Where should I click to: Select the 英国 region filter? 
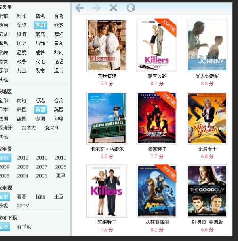pos(59,109)
